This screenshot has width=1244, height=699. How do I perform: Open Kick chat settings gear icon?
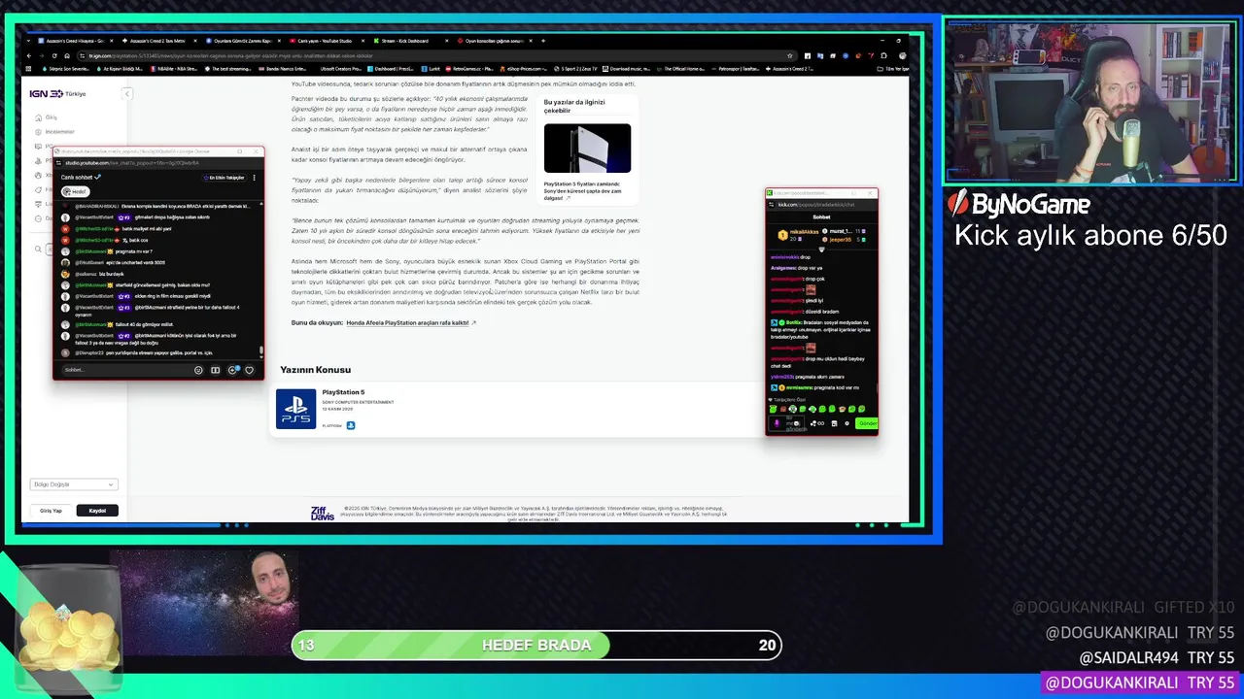coord(847,423)
